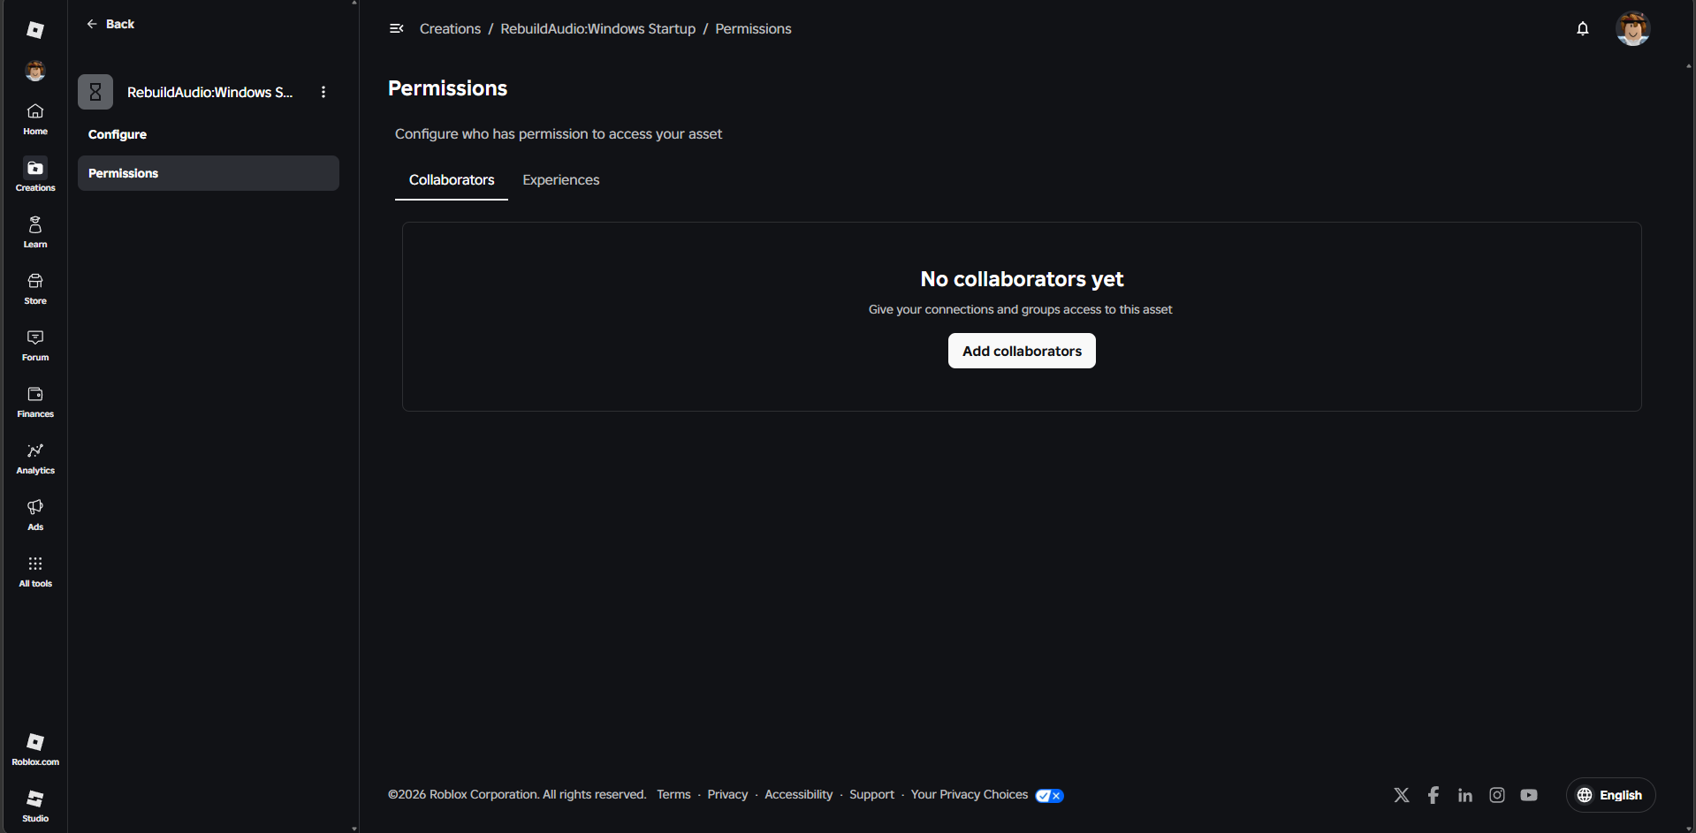
Task: Open Roblox Facebook page
Action: 1434,795
